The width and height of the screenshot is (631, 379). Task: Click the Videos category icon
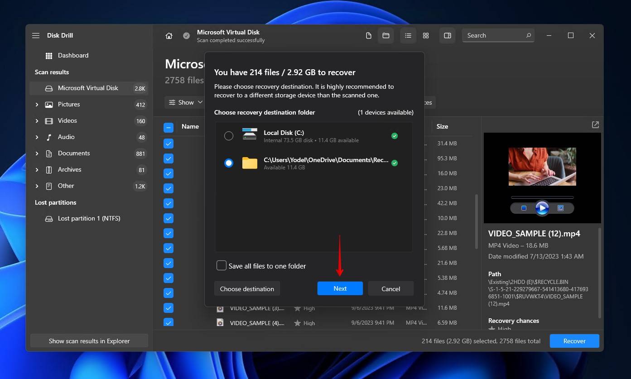pyautogui.click(x=49, y=121)
